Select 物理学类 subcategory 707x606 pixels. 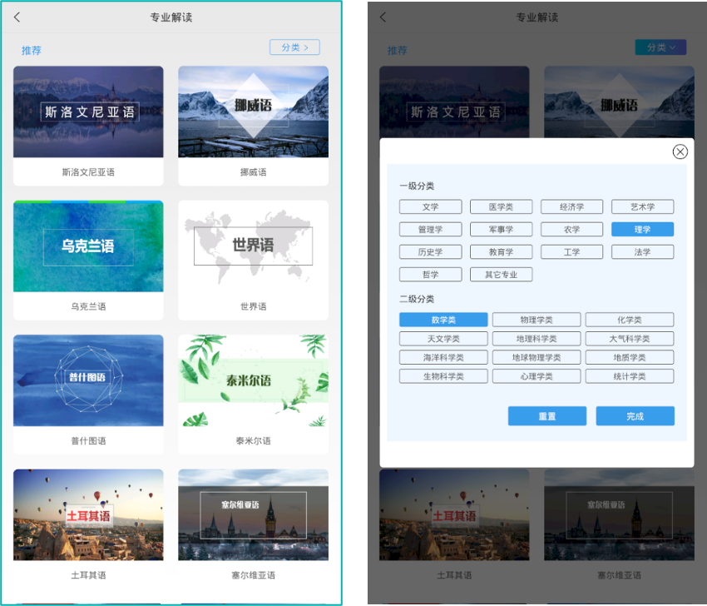tap(536, 320)
